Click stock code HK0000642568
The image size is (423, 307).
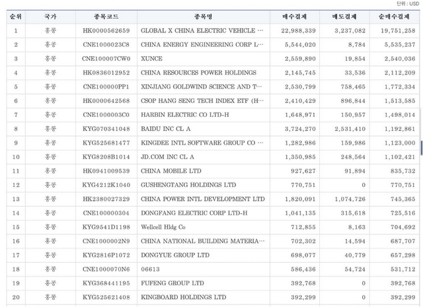click(x=106, y=101)
